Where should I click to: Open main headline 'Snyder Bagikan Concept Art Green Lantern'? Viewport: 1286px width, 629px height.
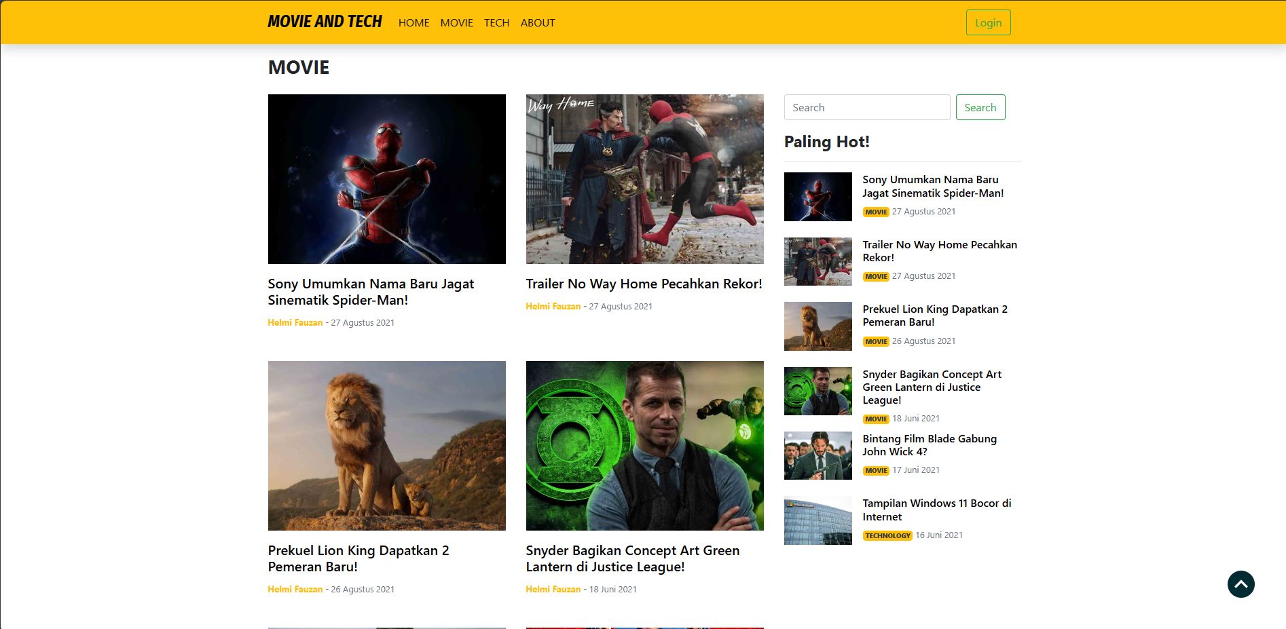point(632,558)
